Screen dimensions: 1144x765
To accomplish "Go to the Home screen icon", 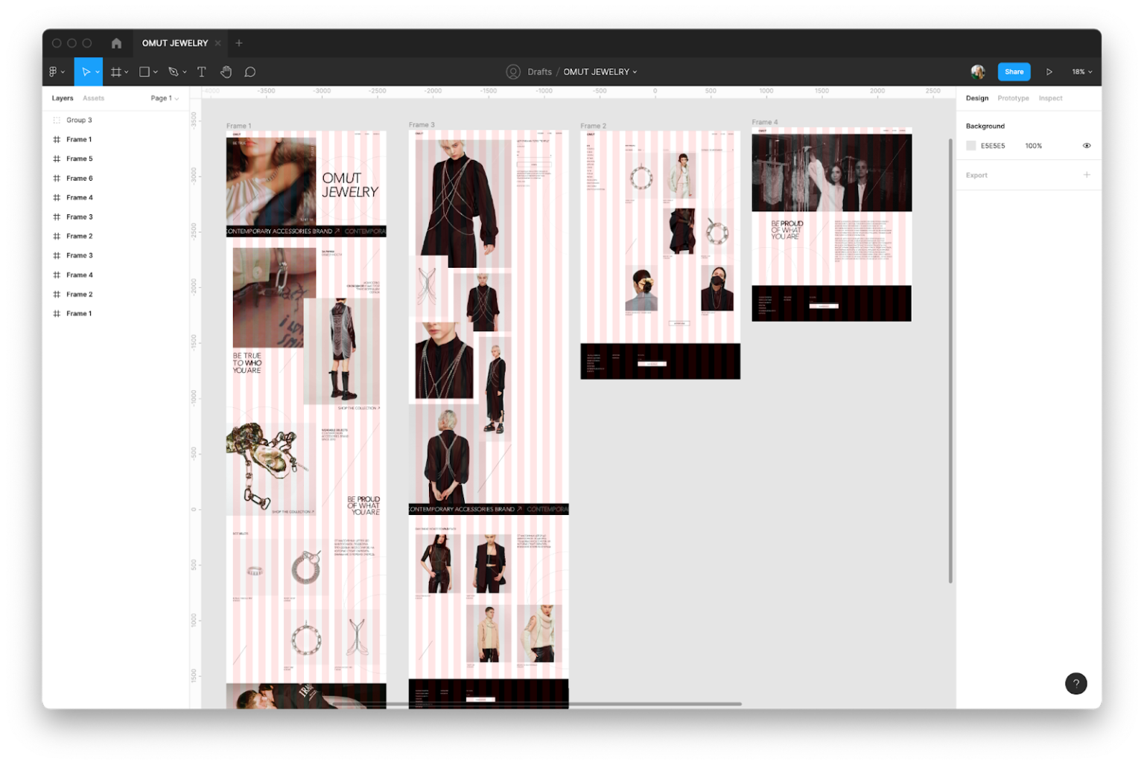I will tap(116, 43).
